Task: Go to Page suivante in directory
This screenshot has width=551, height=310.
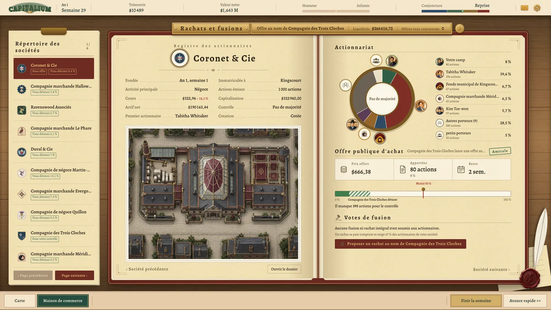Action: 74,276
